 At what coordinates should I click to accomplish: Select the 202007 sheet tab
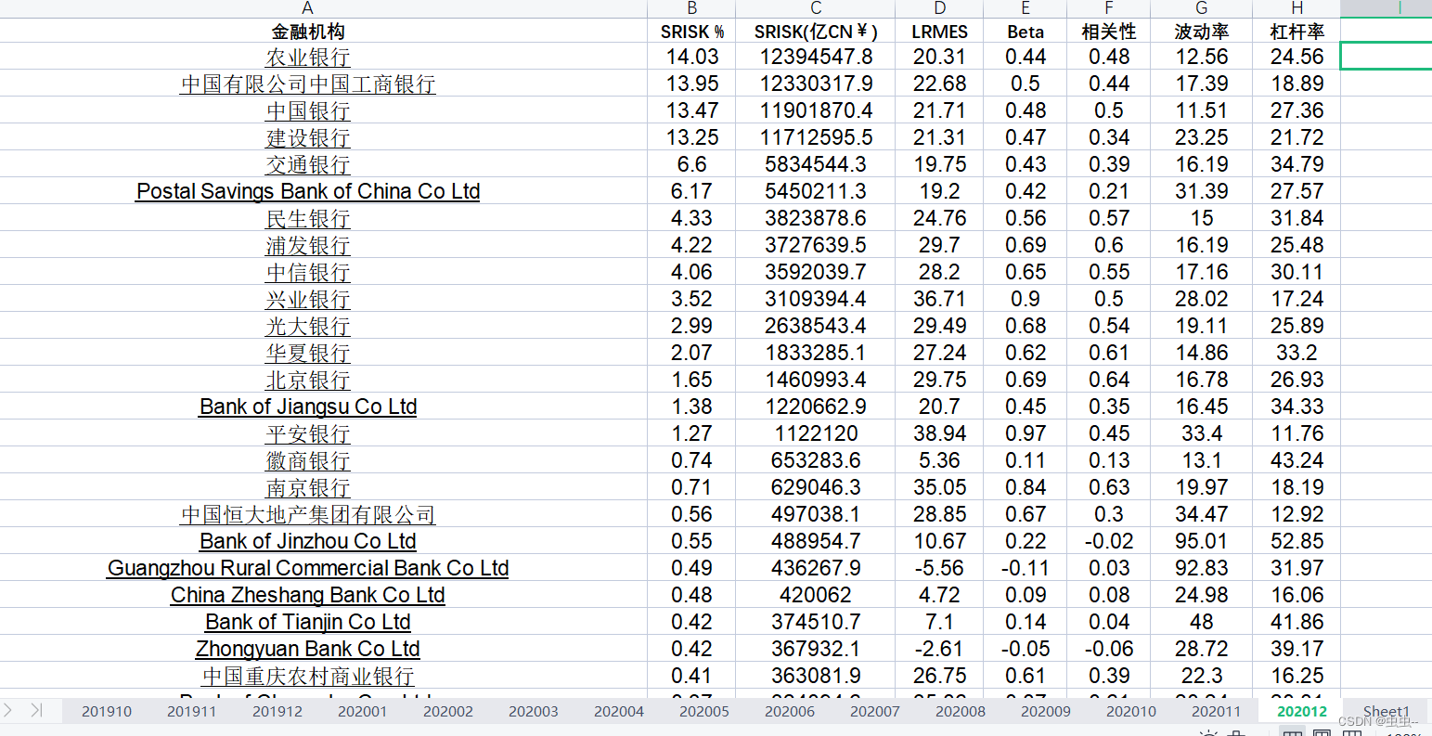tap(875, 712)
